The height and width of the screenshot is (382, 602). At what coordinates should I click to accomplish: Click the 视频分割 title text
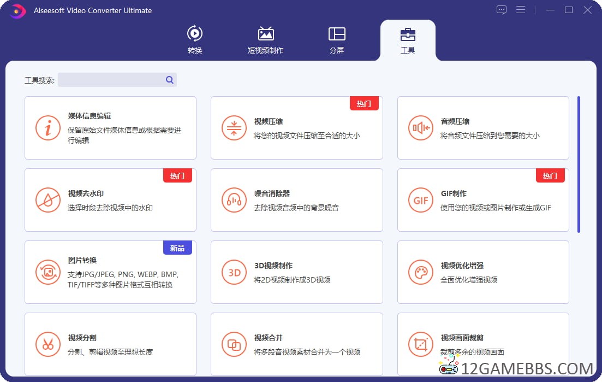point(82,338)
